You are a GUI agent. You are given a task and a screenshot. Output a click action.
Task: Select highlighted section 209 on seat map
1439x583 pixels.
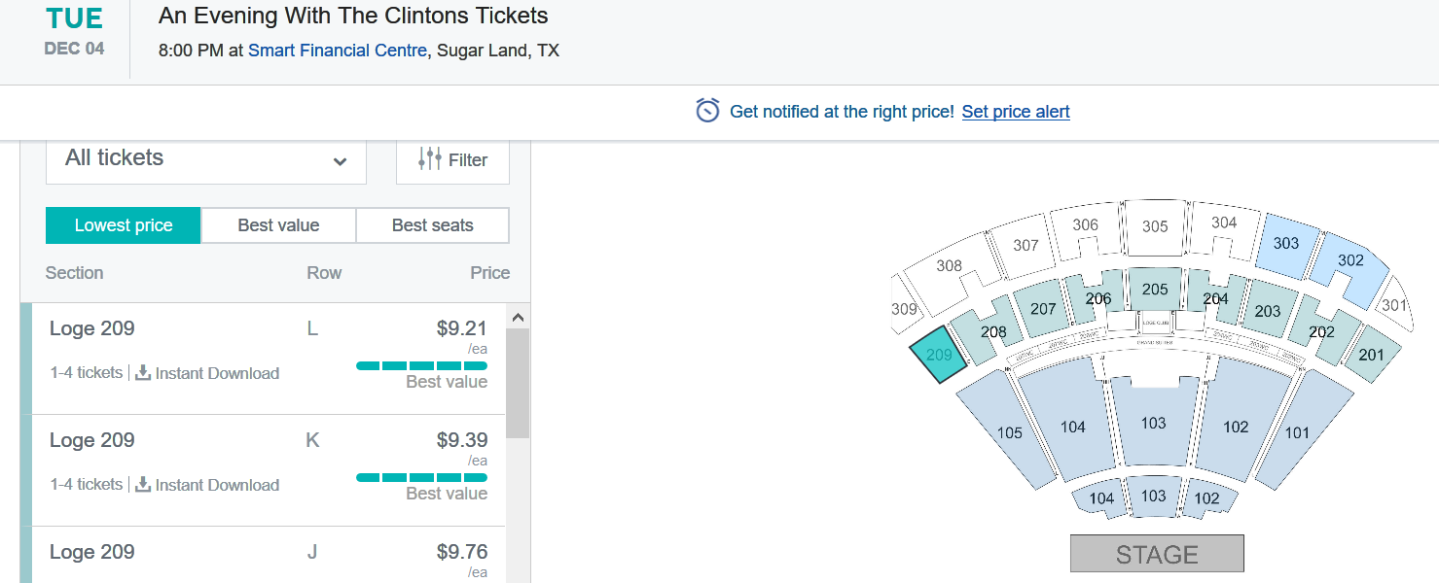(x=938, y=356)
